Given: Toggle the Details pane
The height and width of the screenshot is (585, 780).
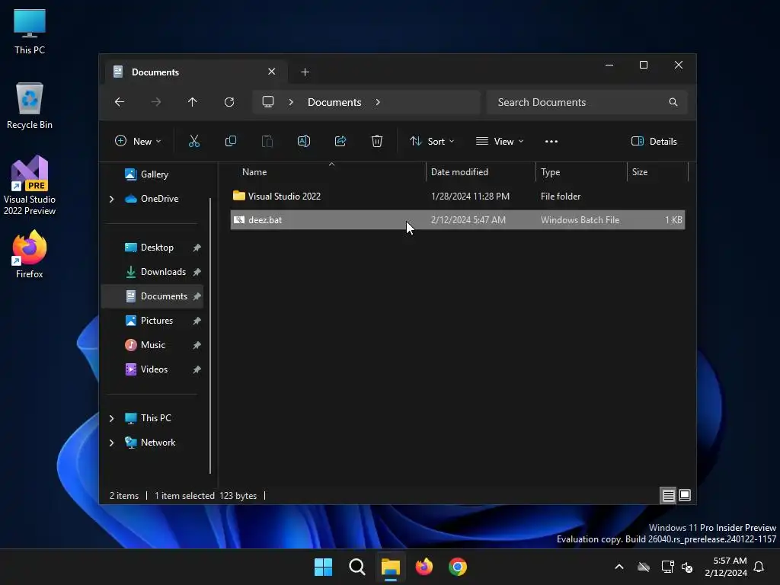Looking at the screenshot, I should pyautogui.click(x=654, y=141).
